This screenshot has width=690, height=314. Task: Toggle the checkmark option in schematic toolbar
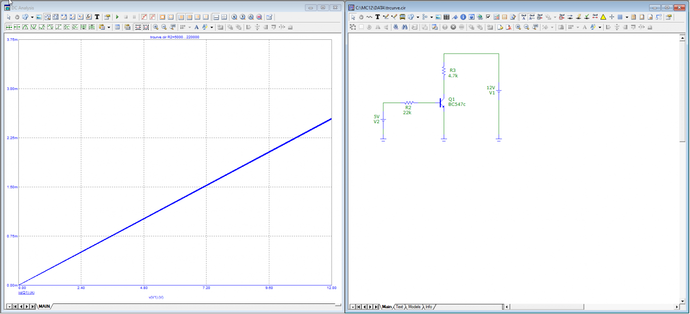coord(488,17)
